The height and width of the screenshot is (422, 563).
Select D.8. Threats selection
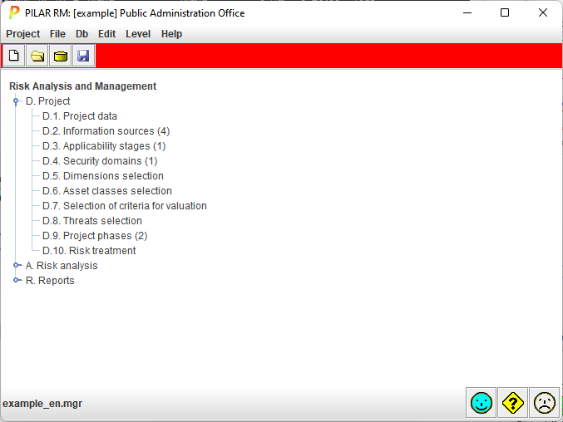coord(92,221)
